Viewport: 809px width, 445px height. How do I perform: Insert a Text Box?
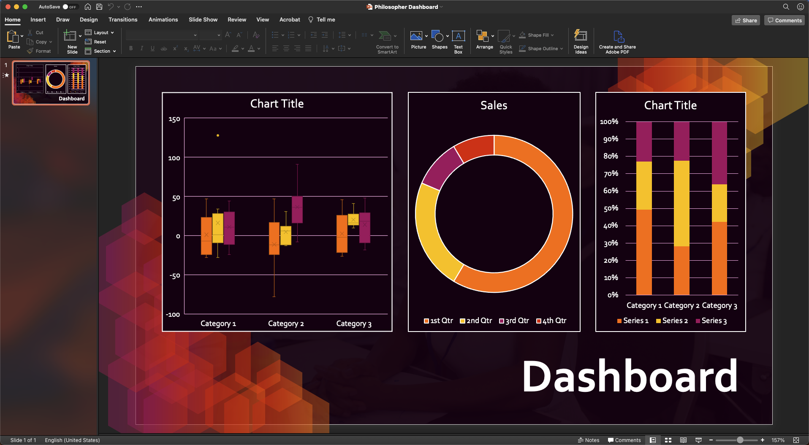tap(458, 40)
